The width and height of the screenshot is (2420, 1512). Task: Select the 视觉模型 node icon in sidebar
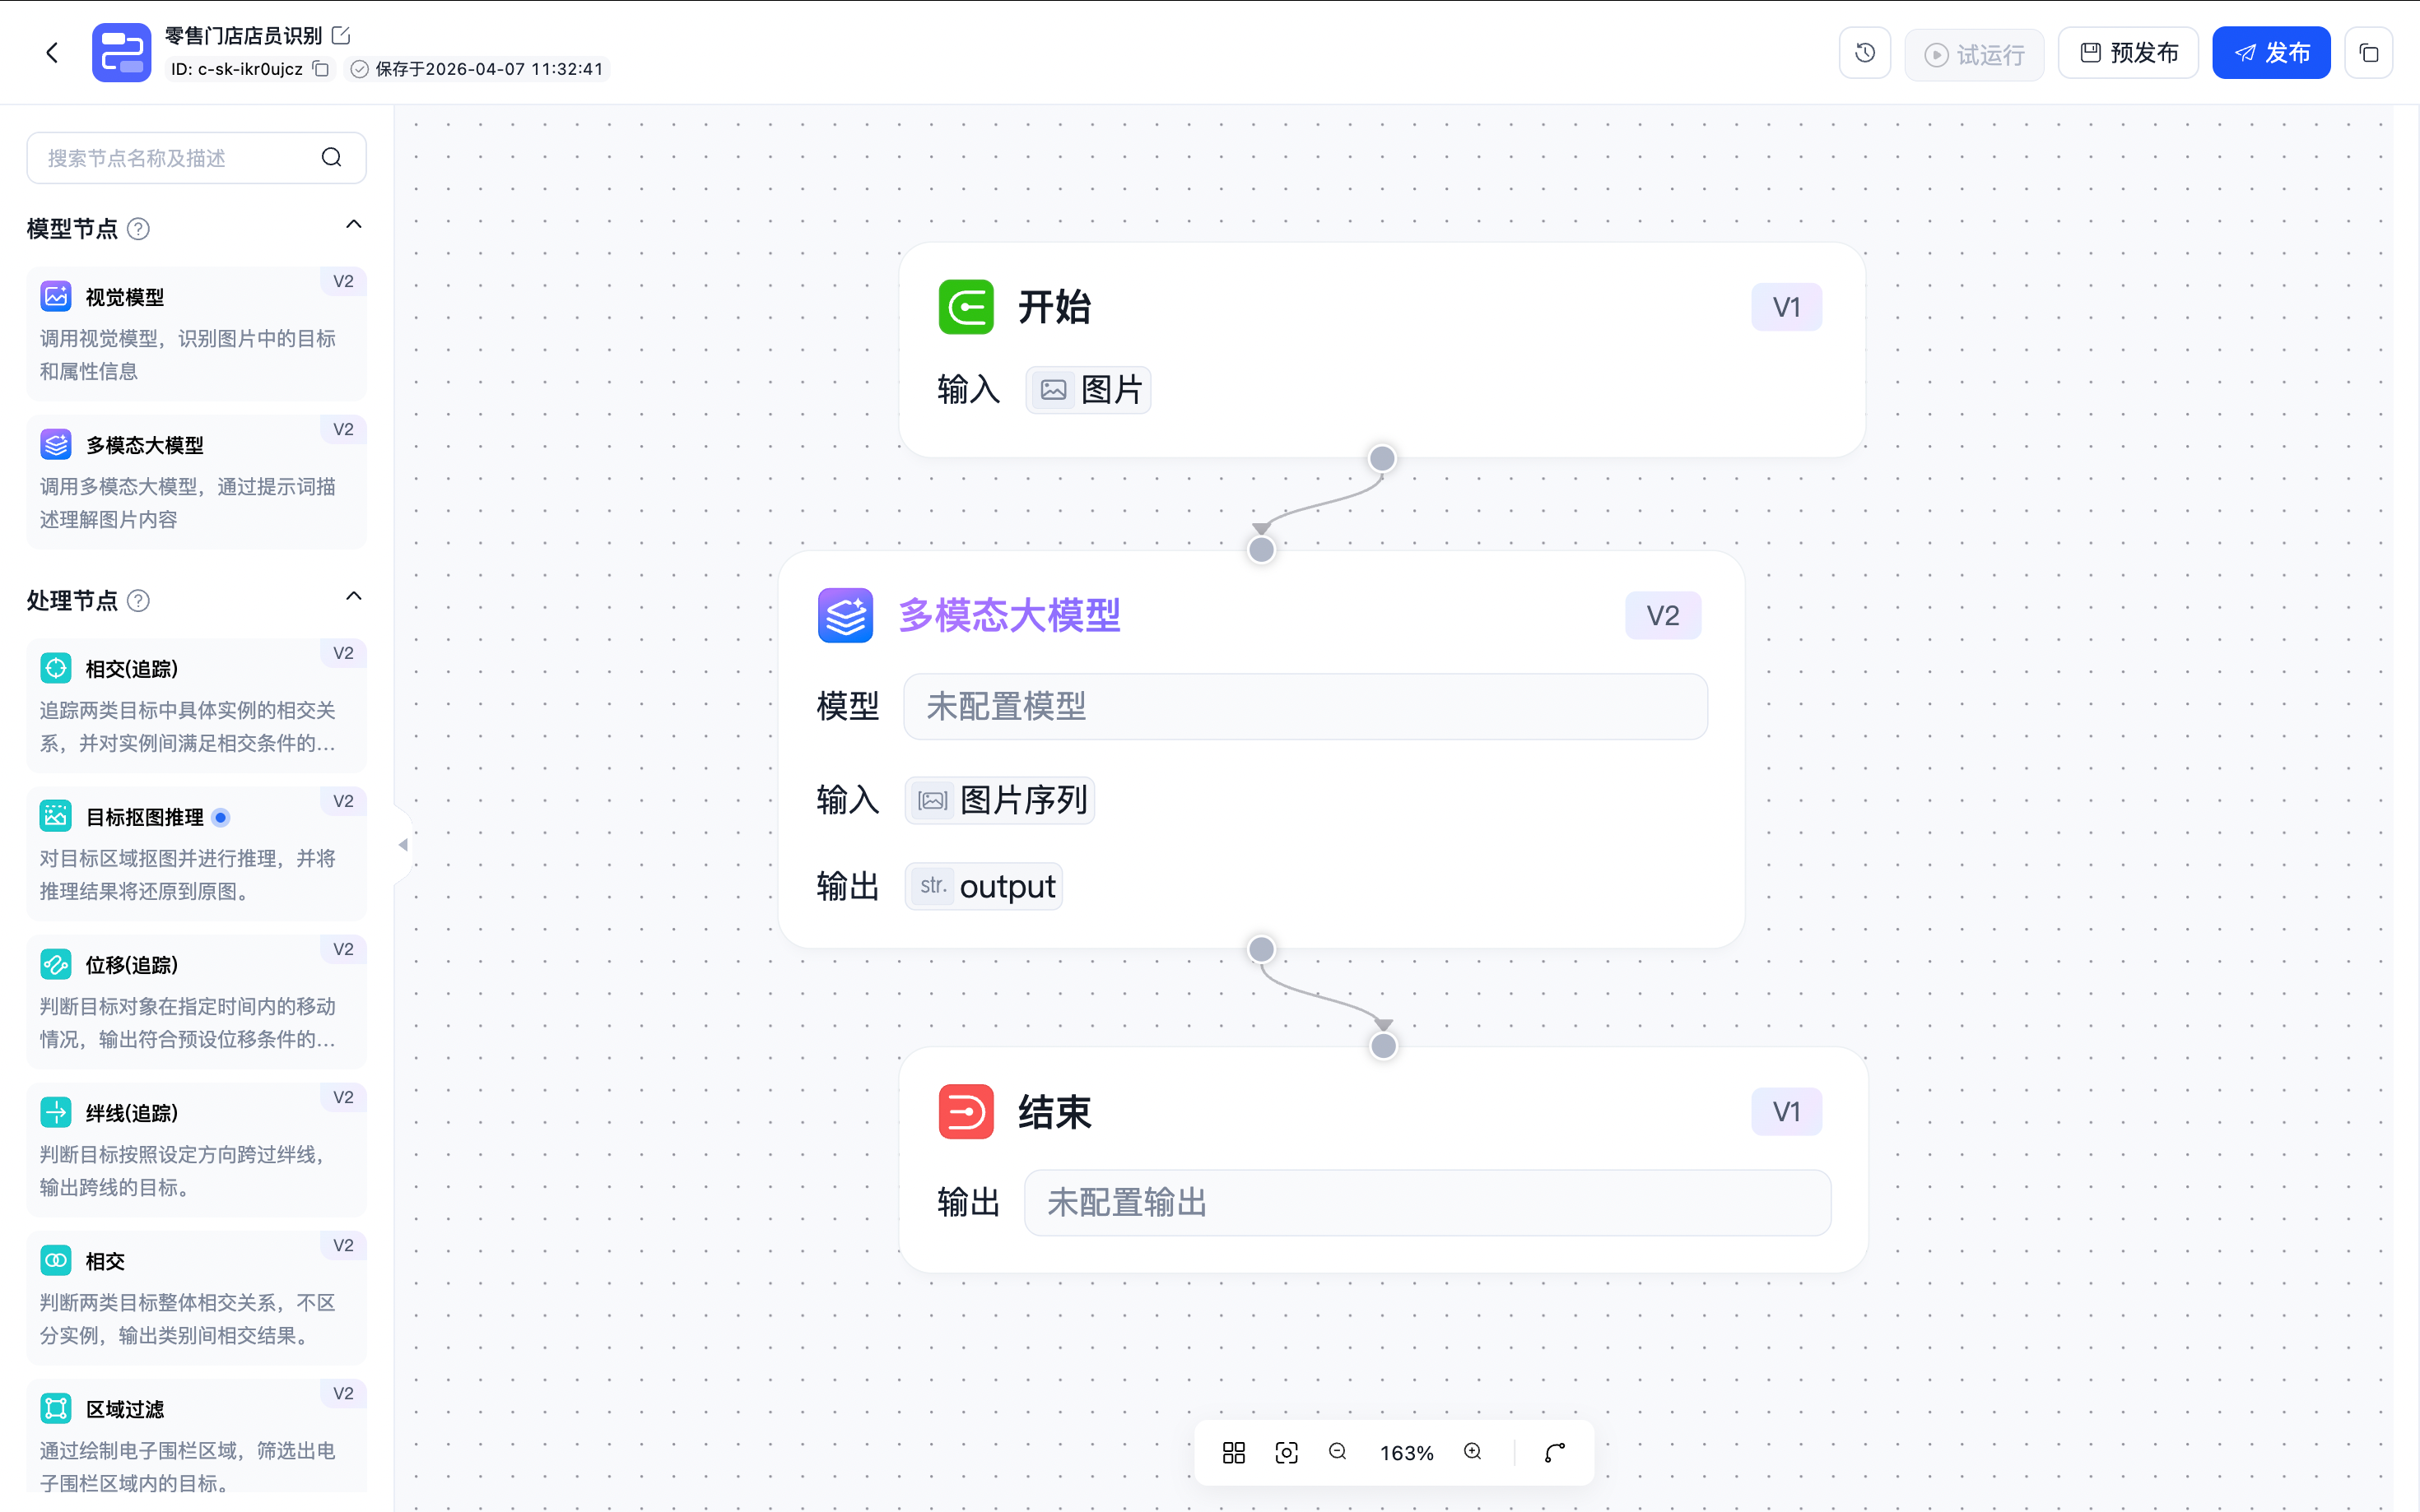coord(56,296)
